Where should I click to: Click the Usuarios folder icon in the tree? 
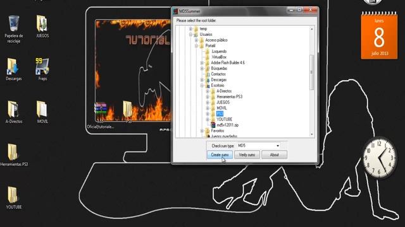click(x=196, y=35)
